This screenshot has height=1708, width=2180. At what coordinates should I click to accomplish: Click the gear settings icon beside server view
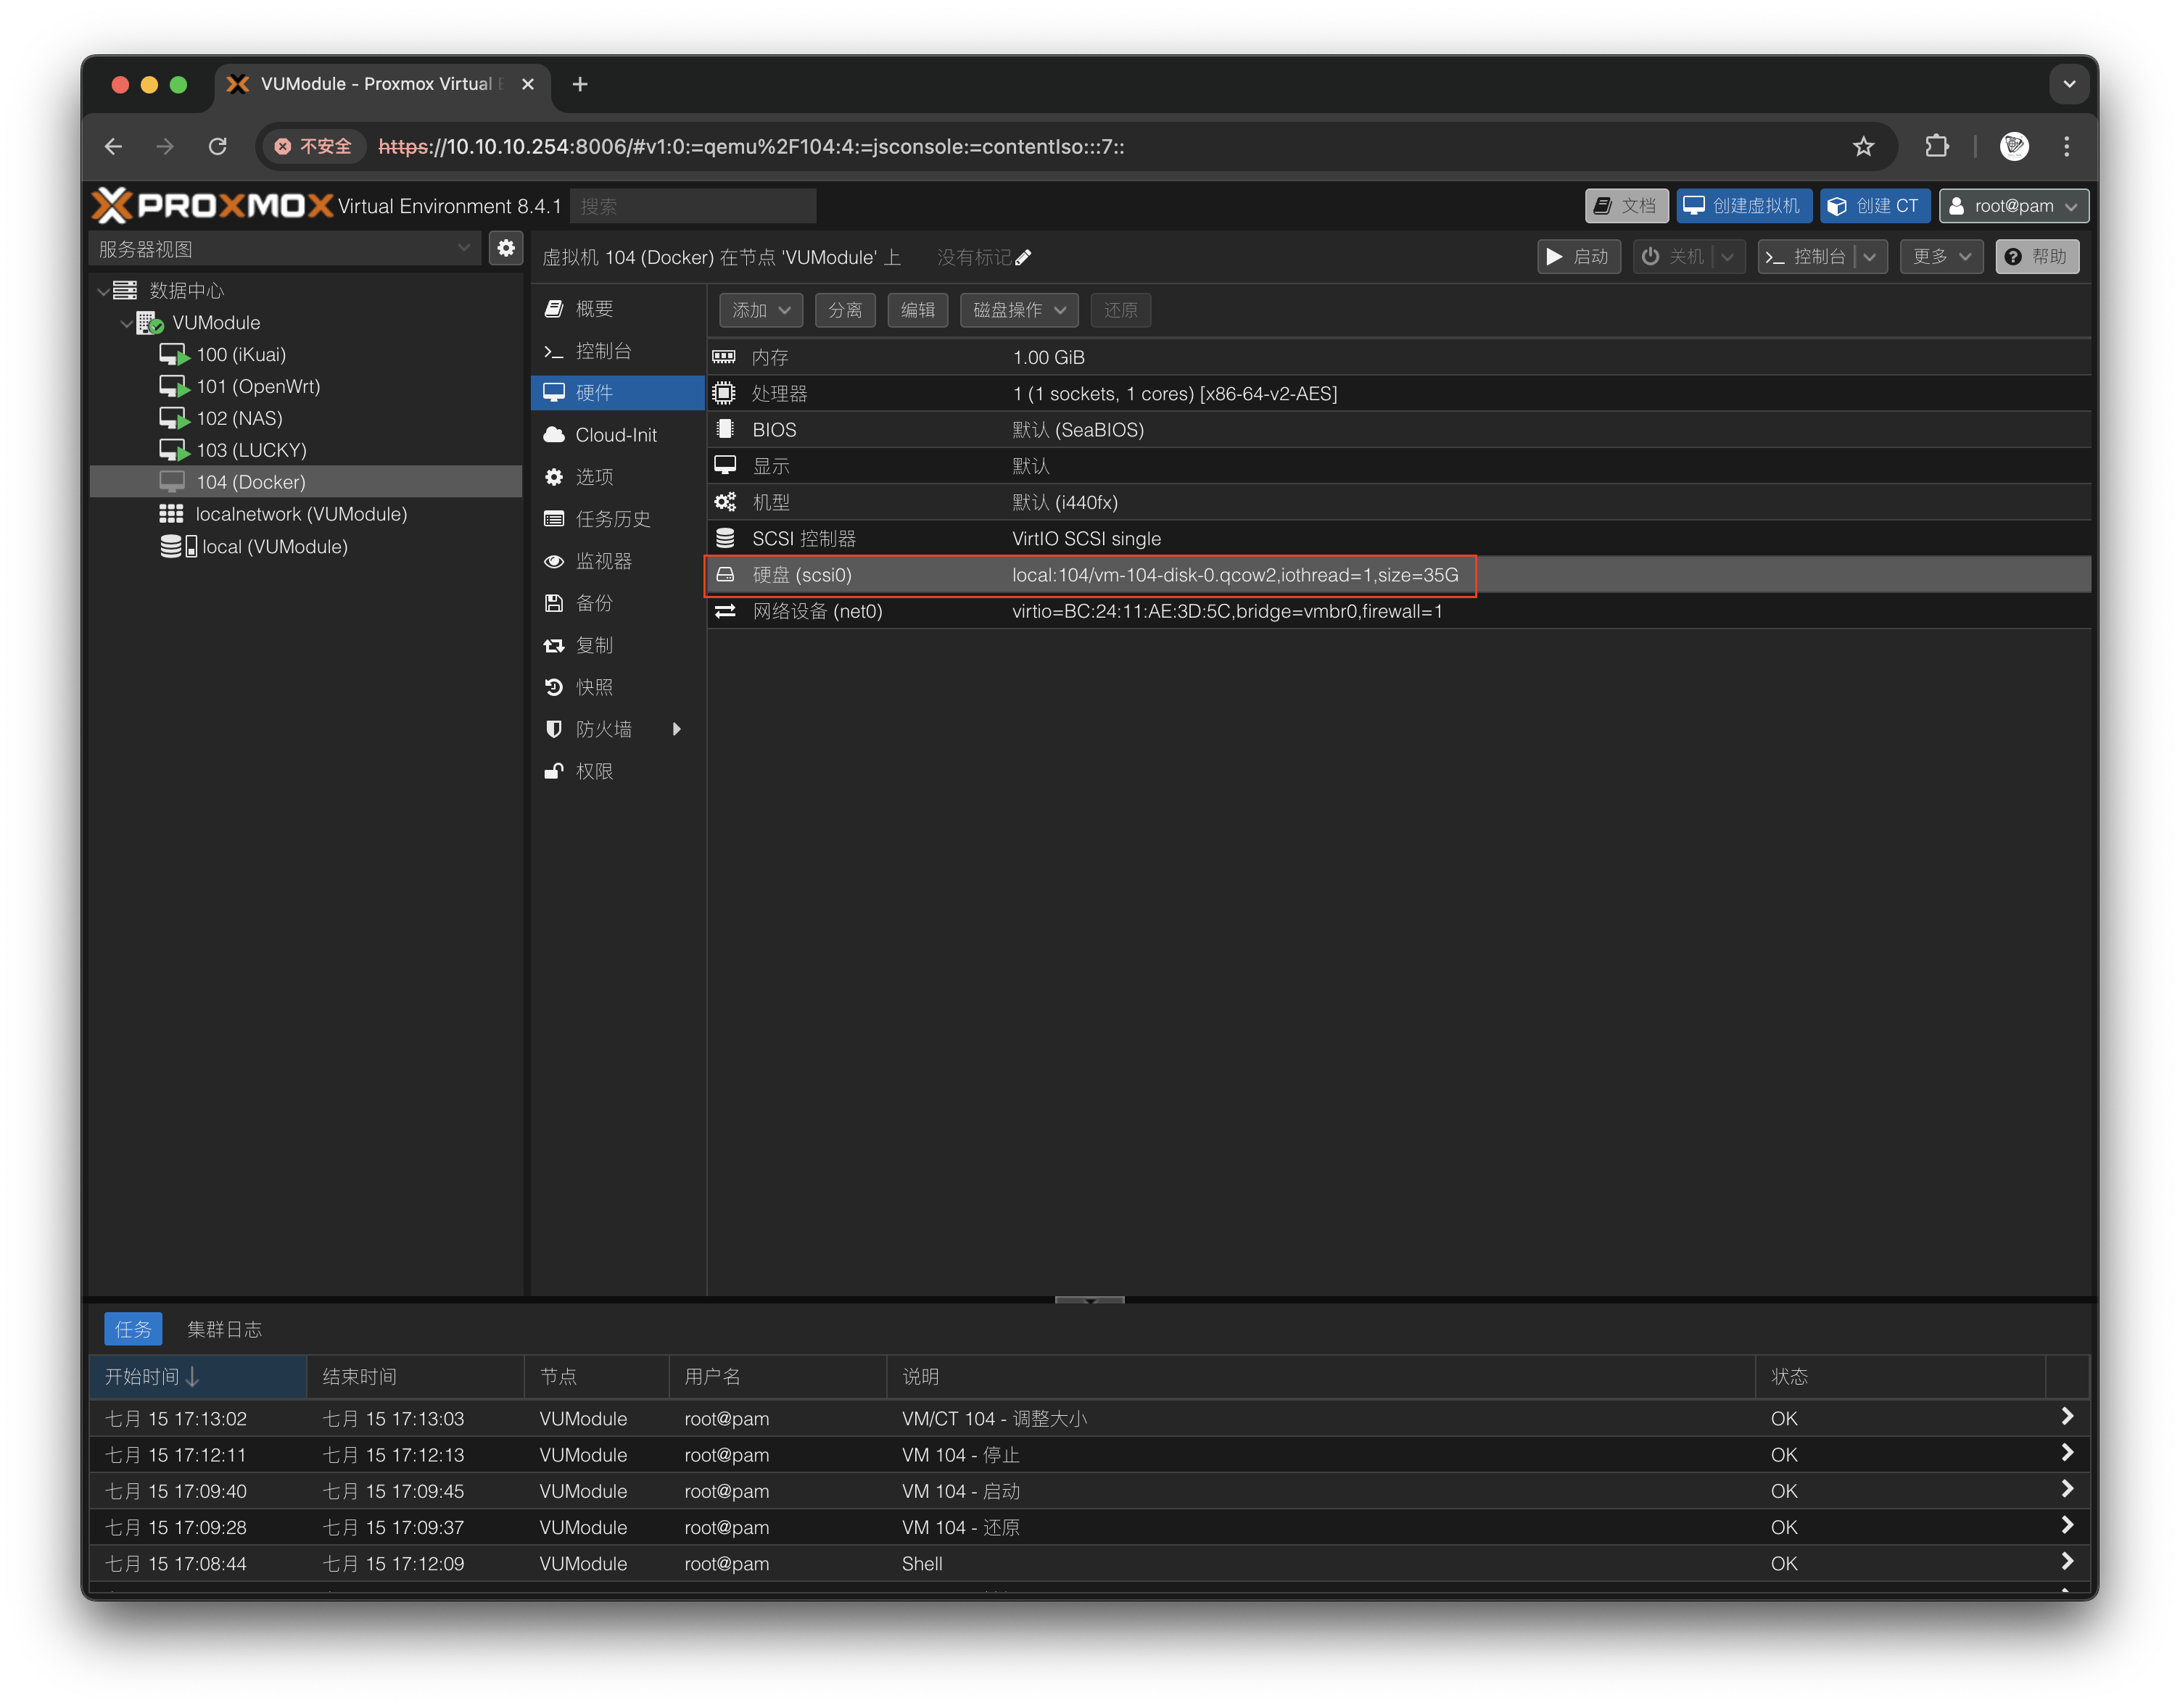point(506,248)
